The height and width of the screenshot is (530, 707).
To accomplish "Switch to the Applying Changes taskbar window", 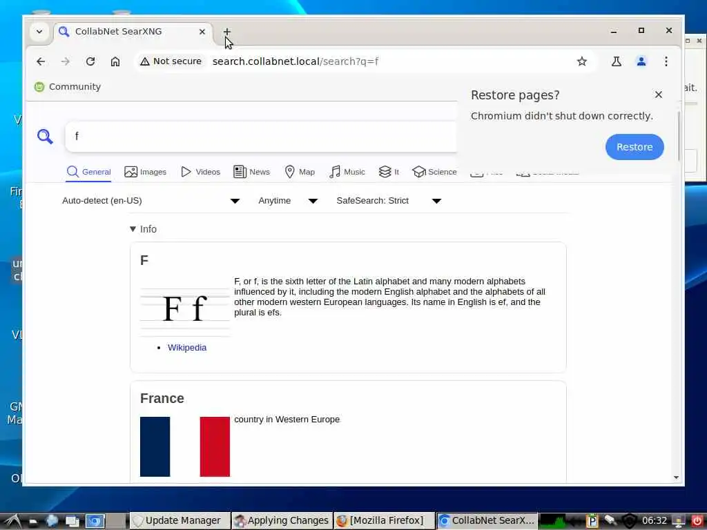I will (282, 520).
